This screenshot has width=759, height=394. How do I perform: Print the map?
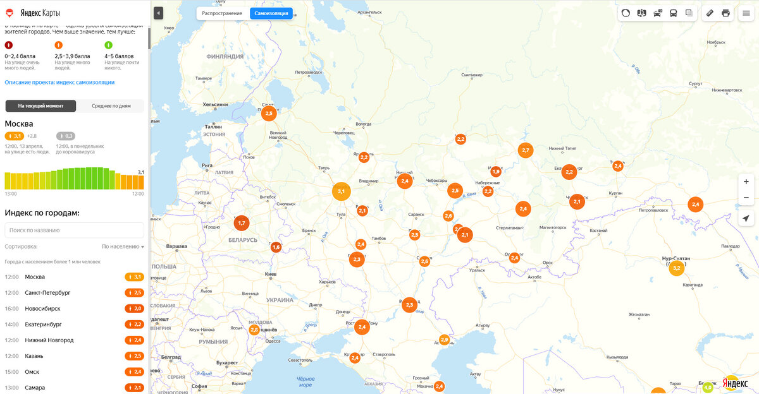tap(726, 13)
